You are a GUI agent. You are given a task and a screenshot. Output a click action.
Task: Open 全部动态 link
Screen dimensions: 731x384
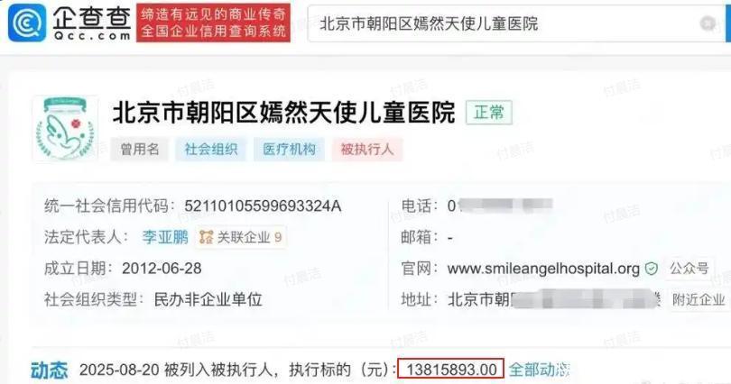pyautogui.click(x=539, y=370)
